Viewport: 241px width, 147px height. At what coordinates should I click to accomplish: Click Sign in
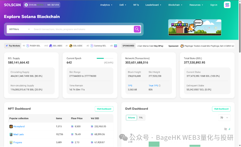pos(214,5)
